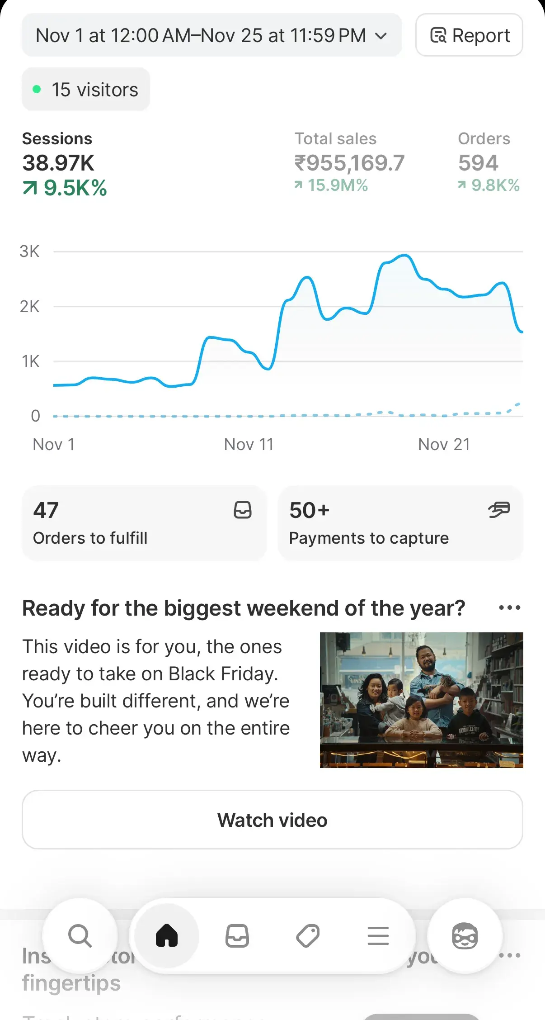The width and height of the screenshot is (545, 1020).
Task: Open the 15 visitors live view
Action: click(x=86, y=90)
